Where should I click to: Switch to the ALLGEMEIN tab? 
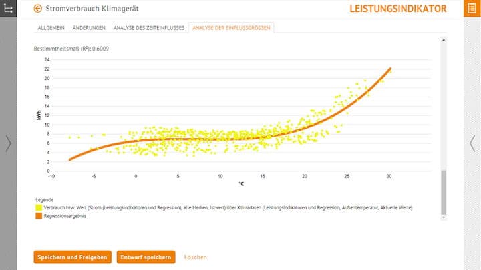[x=51, y=28]
